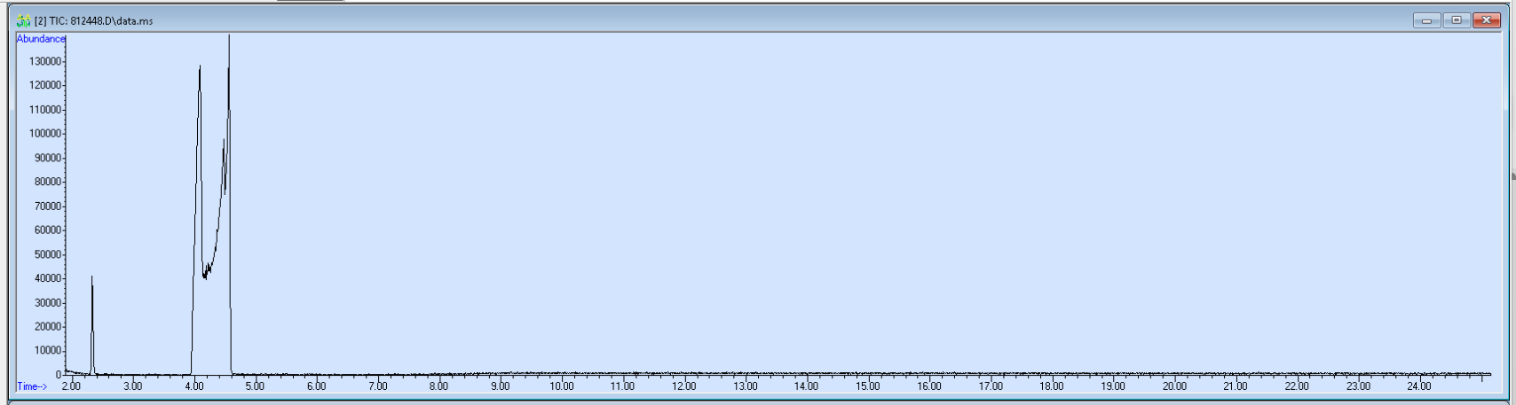The width and height of the screenshot is (1516, 405).
Task: Click the 90000 abundance tick label
Action: tap(48, 158)
